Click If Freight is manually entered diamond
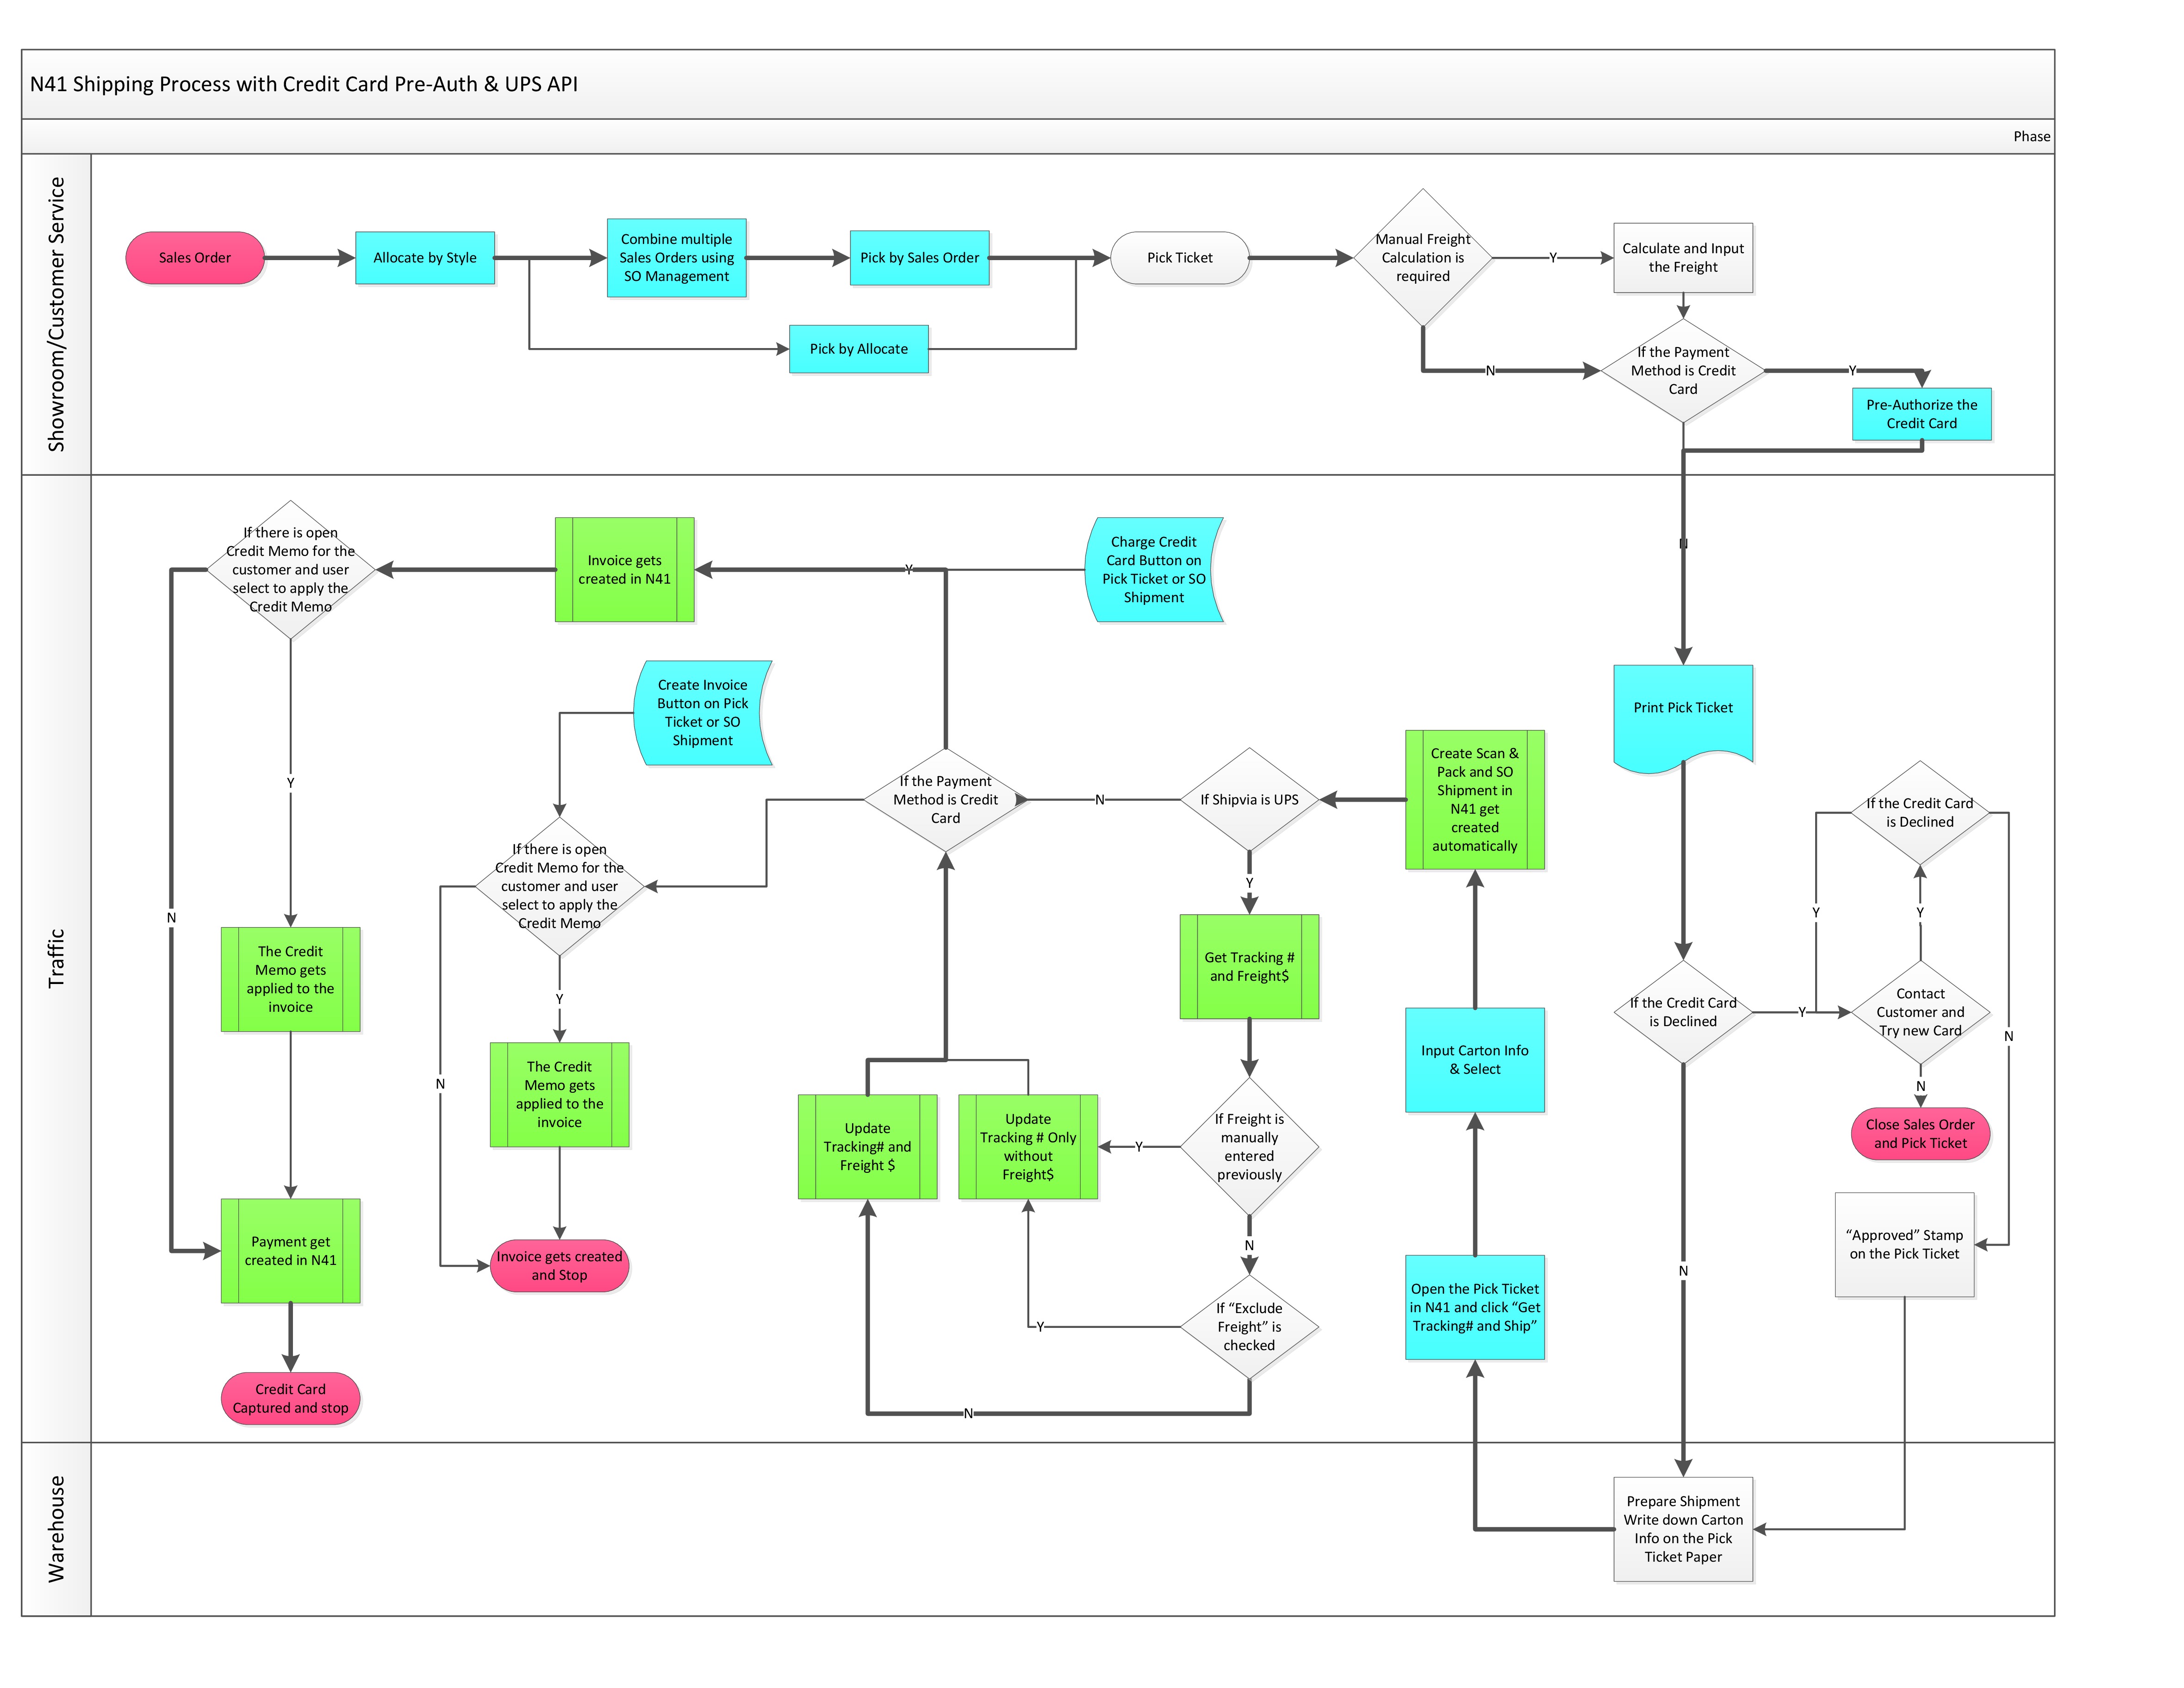Viewport: 2184px width, 1688px height. 1250,1147
